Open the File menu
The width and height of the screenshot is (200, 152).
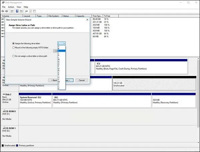click(x=4, y=7)
